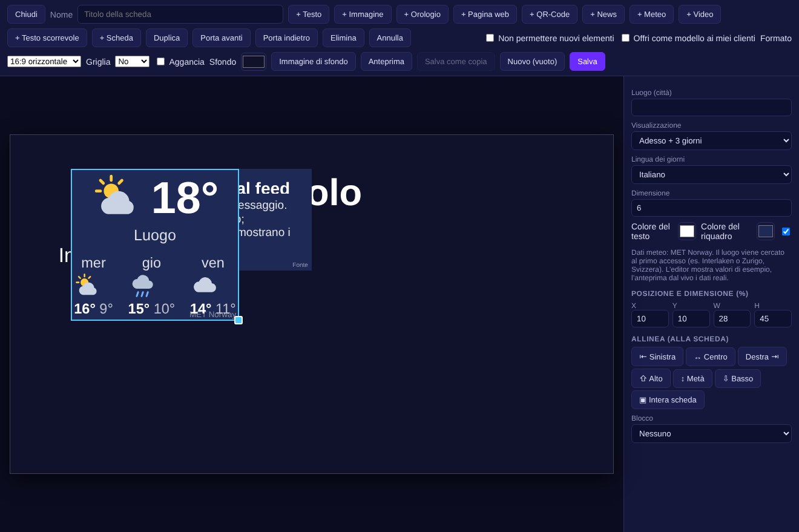
Task: Click the Chiudi button
Action: [26, 14]
